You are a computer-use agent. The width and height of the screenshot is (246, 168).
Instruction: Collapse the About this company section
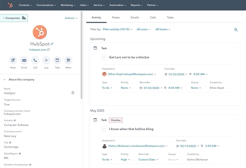tap(4, 79)
